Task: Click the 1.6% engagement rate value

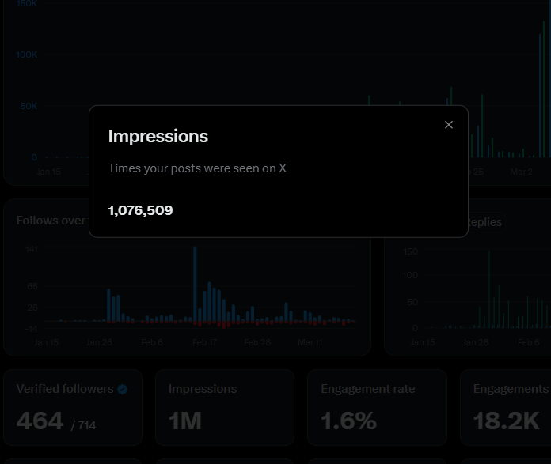Action: (348, 421)
